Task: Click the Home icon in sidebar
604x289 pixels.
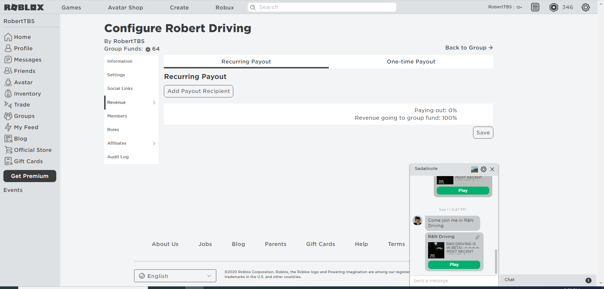Action: (8, 37)
